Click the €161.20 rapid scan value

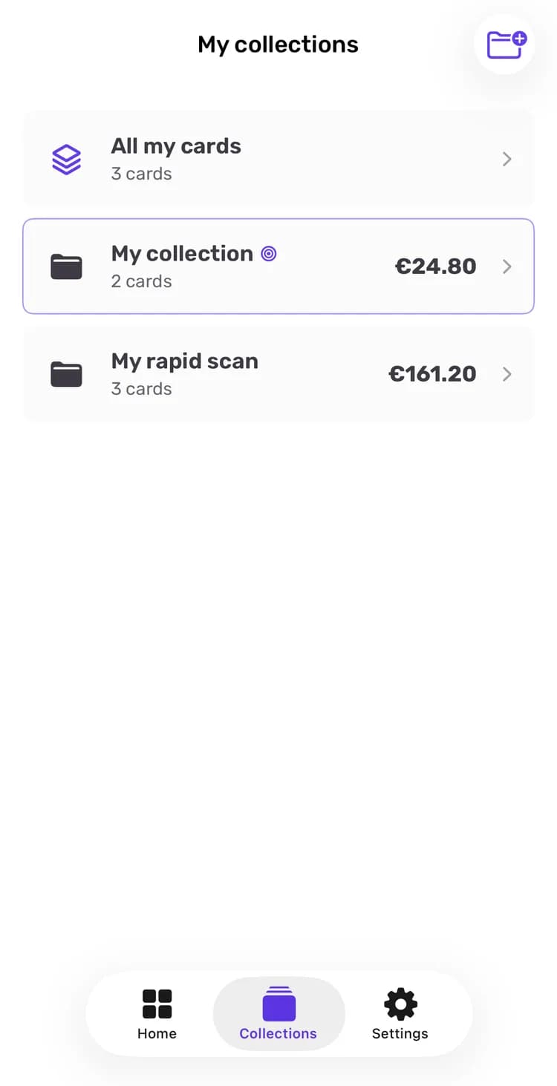coord(432,374)
